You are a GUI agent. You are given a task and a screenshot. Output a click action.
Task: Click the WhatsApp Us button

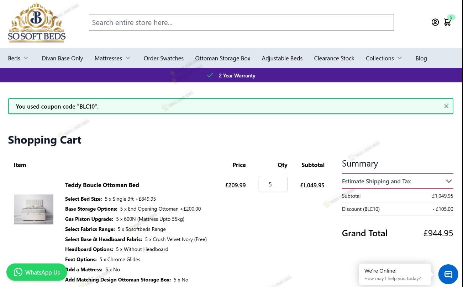37,272
